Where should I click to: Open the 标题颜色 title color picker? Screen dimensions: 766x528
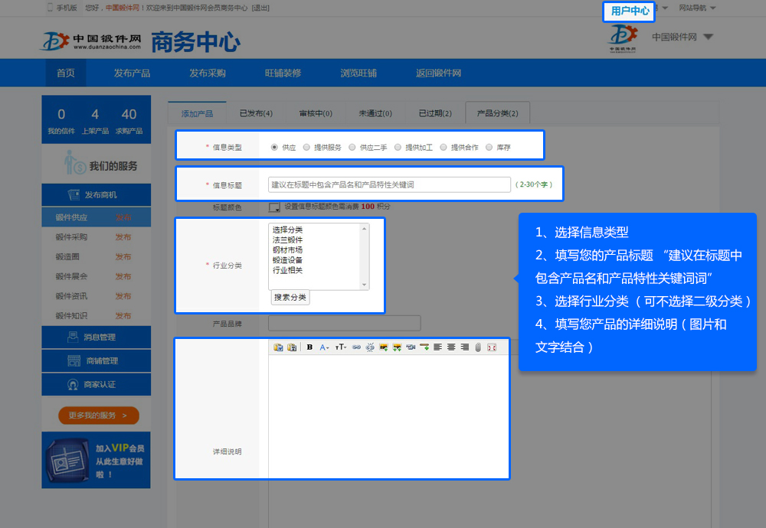(x=274, y=207)
